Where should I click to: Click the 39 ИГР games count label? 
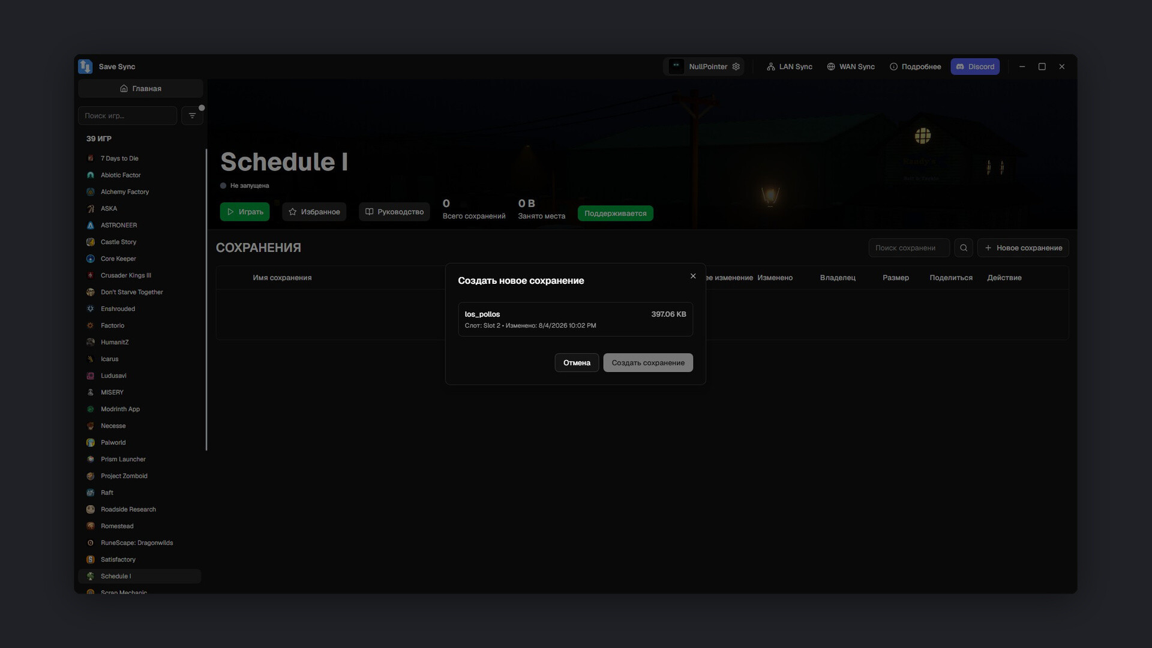[99, 139]
